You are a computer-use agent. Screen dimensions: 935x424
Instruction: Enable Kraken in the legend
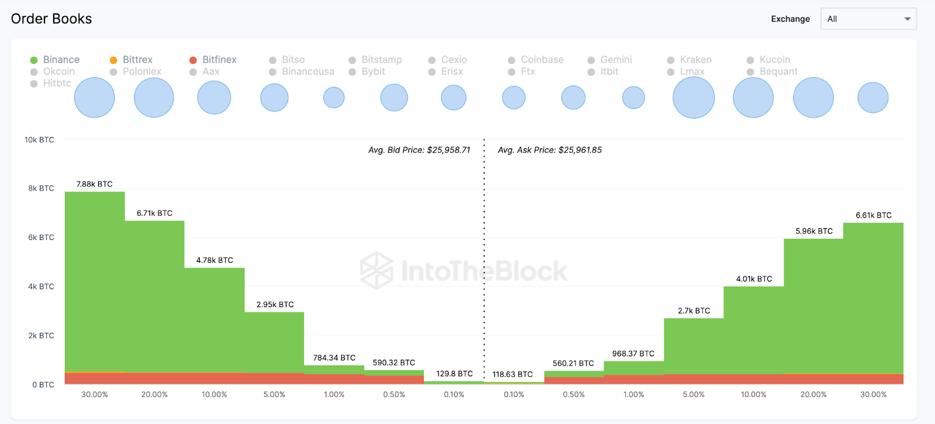point(690,60)
